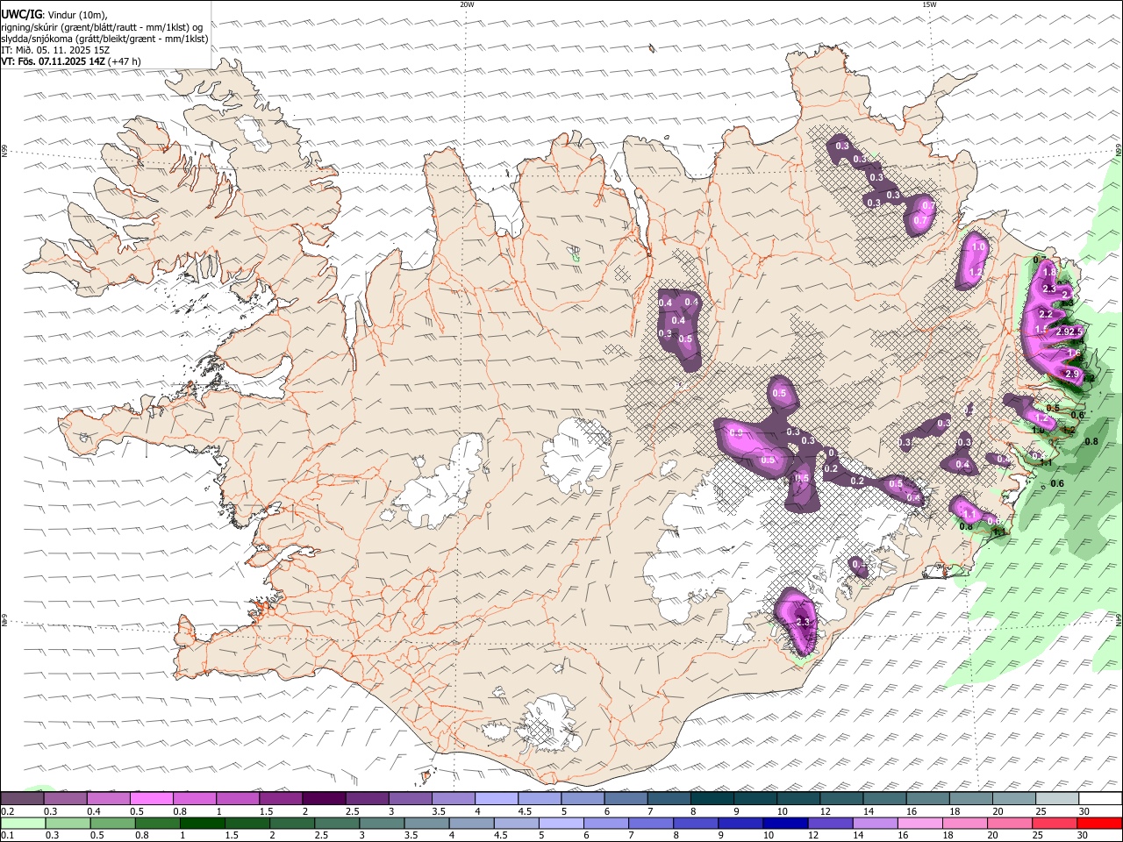Select the darkest green rain swatch between 1 and 1.5
Image resolution: width=1123 pixels, height=842 pixels.
tap(201, 823)
